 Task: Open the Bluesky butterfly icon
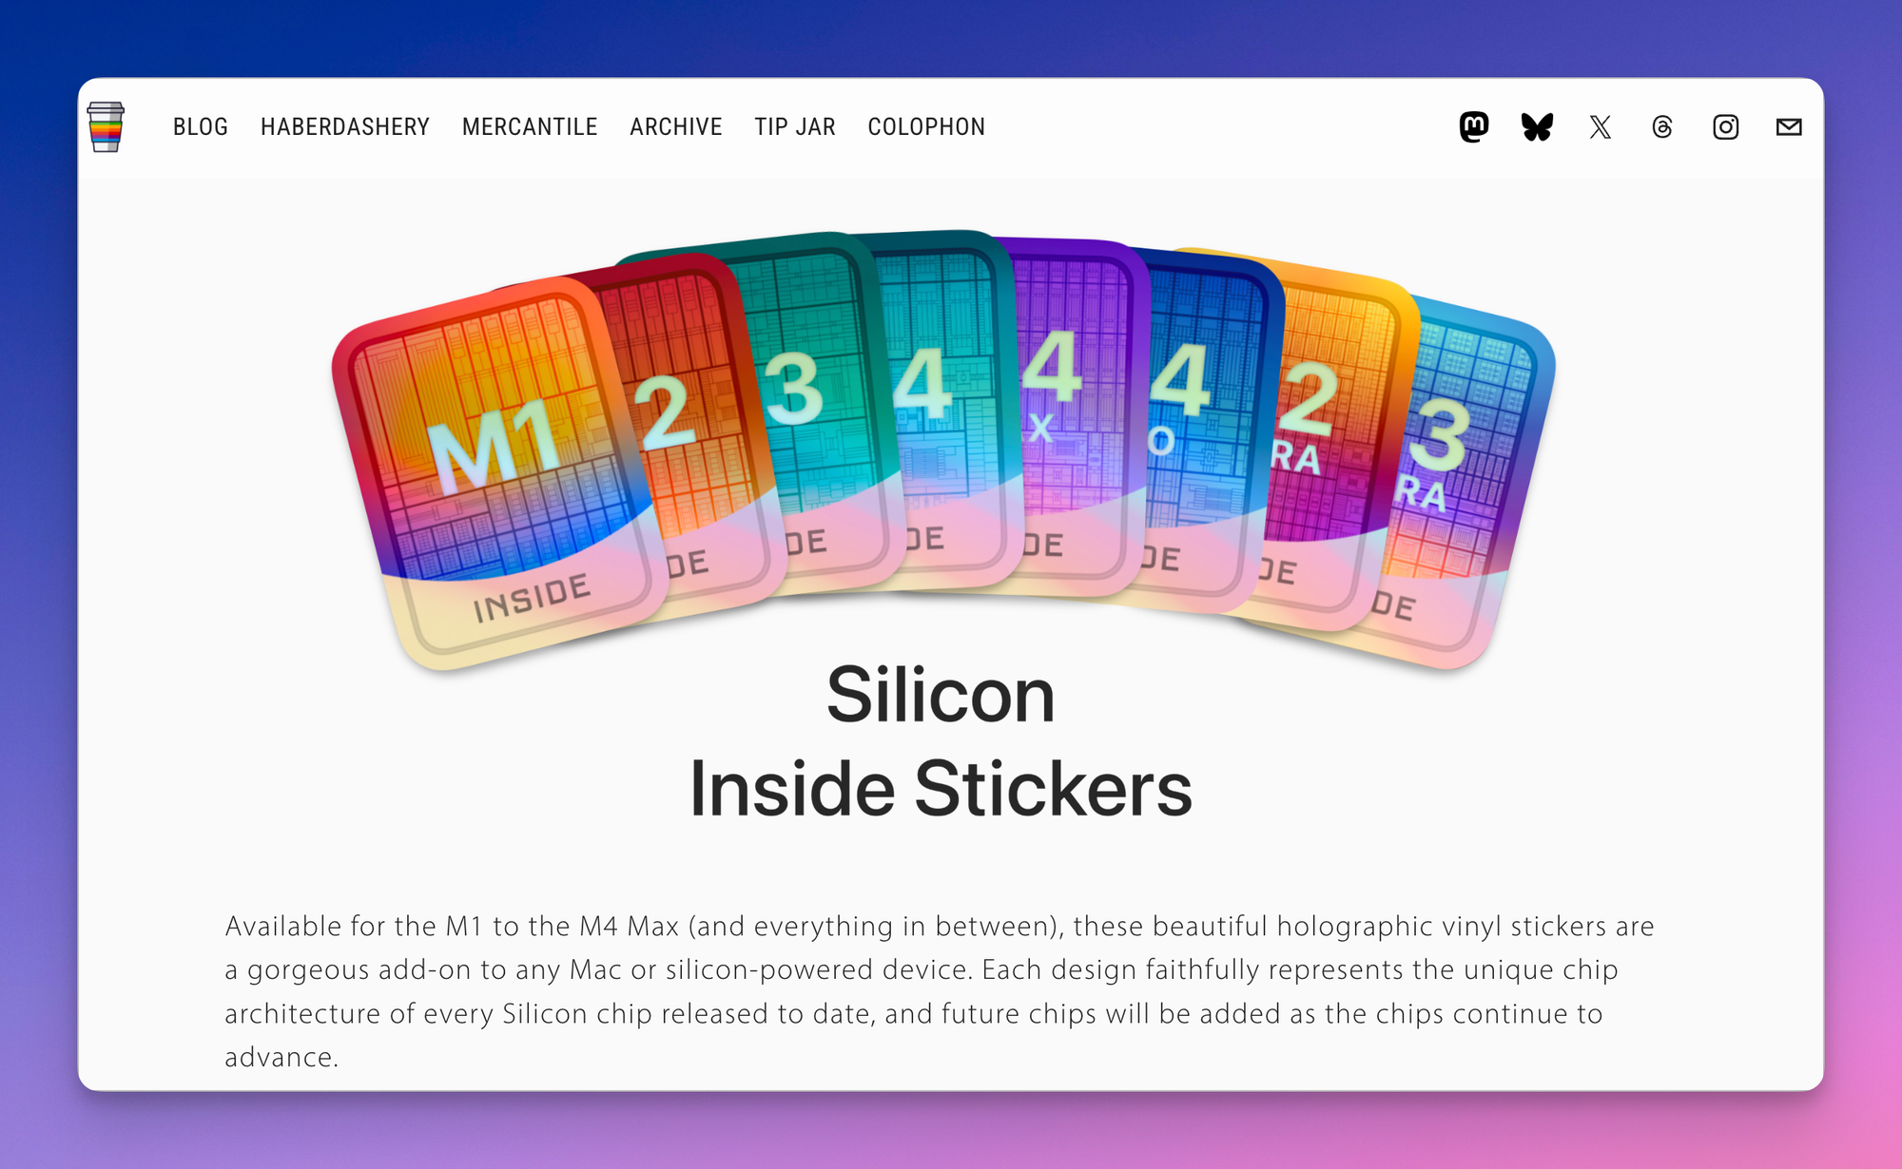tap(1537, 126)
